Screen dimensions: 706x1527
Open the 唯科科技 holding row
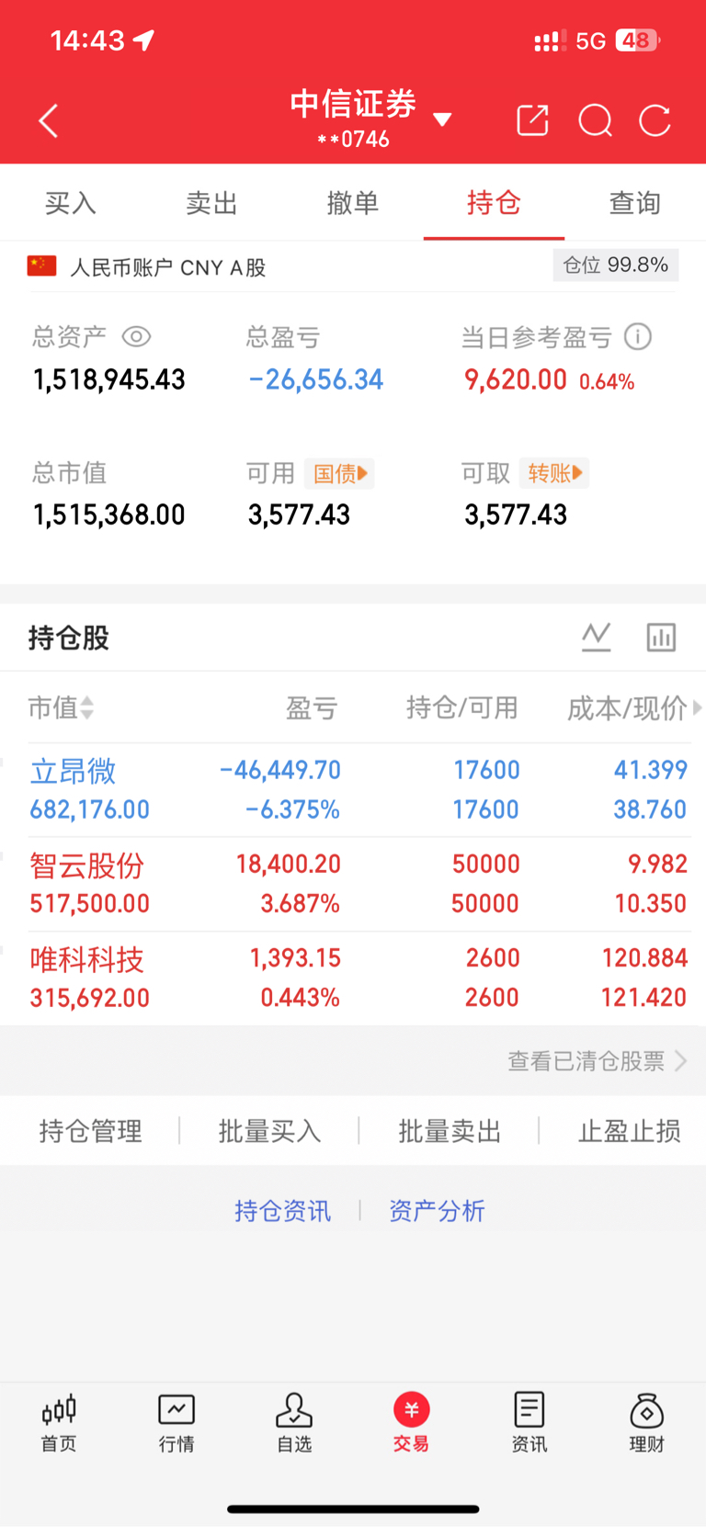click(x=353, y=978)
